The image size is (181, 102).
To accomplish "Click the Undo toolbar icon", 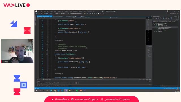I will pos(50,13).
